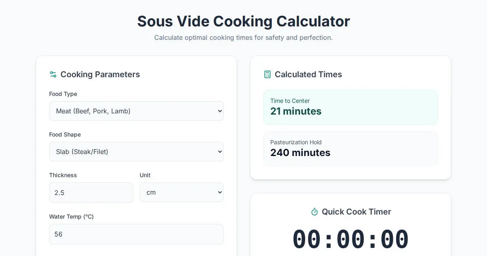Select the Time to Center result card
This screenshot has width=487, height=256.
(351, 107)
